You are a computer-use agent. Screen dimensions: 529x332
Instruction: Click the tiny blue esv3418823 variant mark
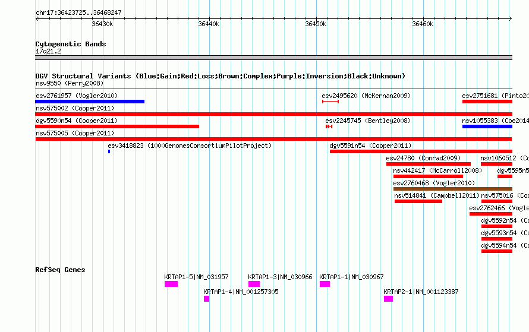[109, 151]
